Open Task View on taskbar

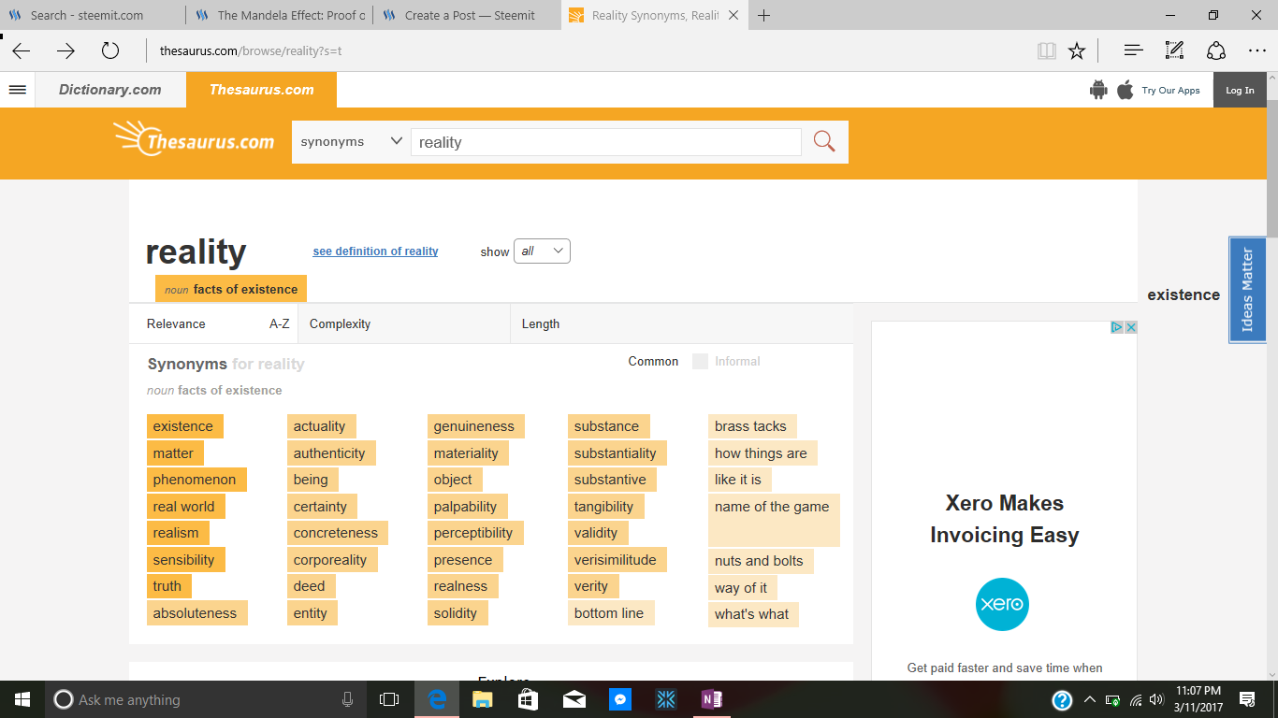point(389,699)
